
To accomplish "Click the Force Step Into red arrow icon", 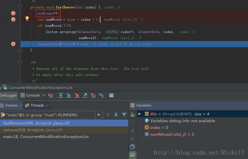I will [x=77, y=95].
